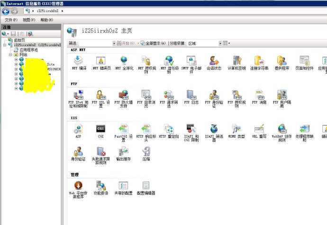Collapse the 网站 tree node
This screenshot has height=225, width=327.
click(10, 55)
